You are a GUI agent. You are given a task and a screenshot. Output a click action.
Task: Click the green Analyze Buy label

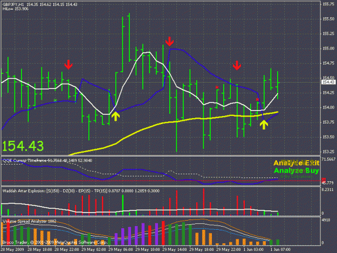point(297,170)
